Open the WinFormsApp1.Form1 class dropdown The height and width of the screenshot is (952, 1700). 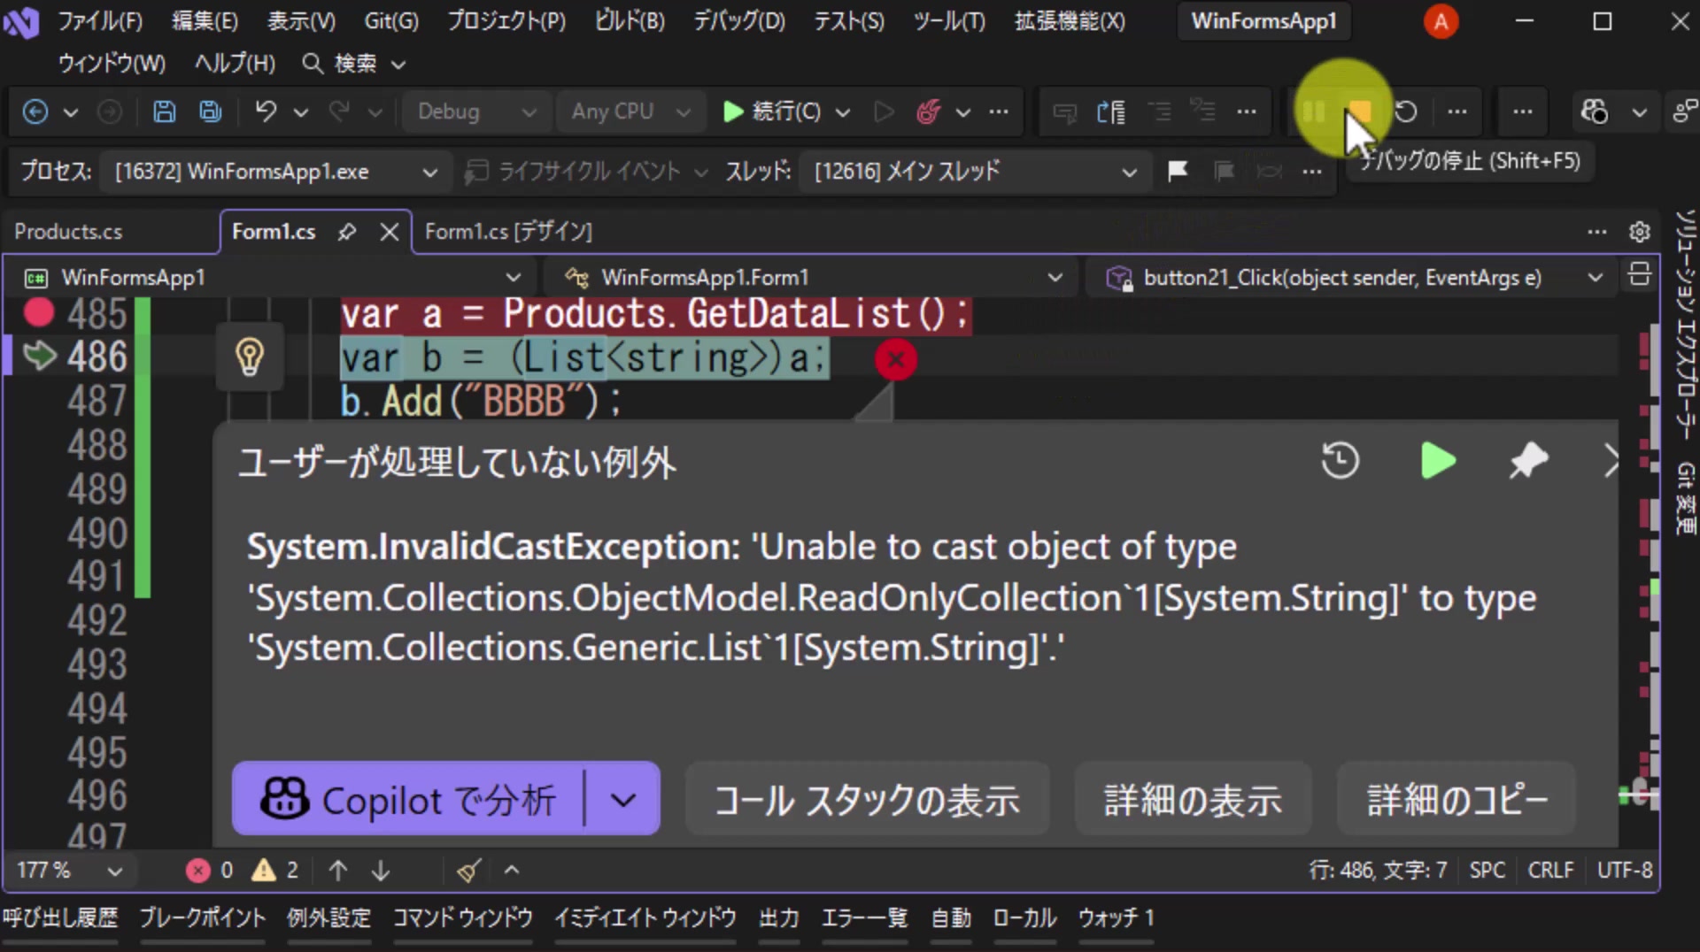pyautogui.click(x=814, y=278)
